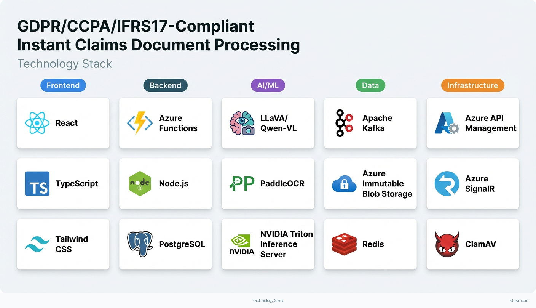The image size is (536, 308).
Task: Select the Redis icon
Action: coord(344,244)
